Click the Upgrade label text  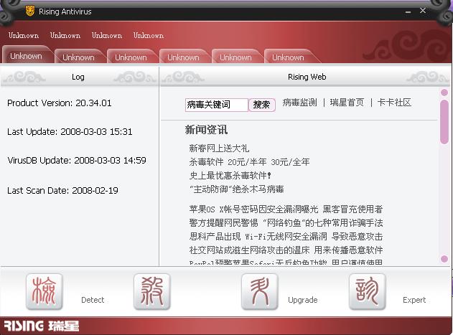coord(303,300)
